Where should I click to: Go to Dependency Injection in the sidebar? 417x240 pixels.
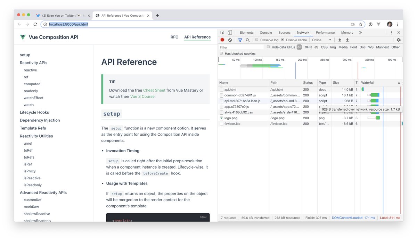click(x=40, y=120)
